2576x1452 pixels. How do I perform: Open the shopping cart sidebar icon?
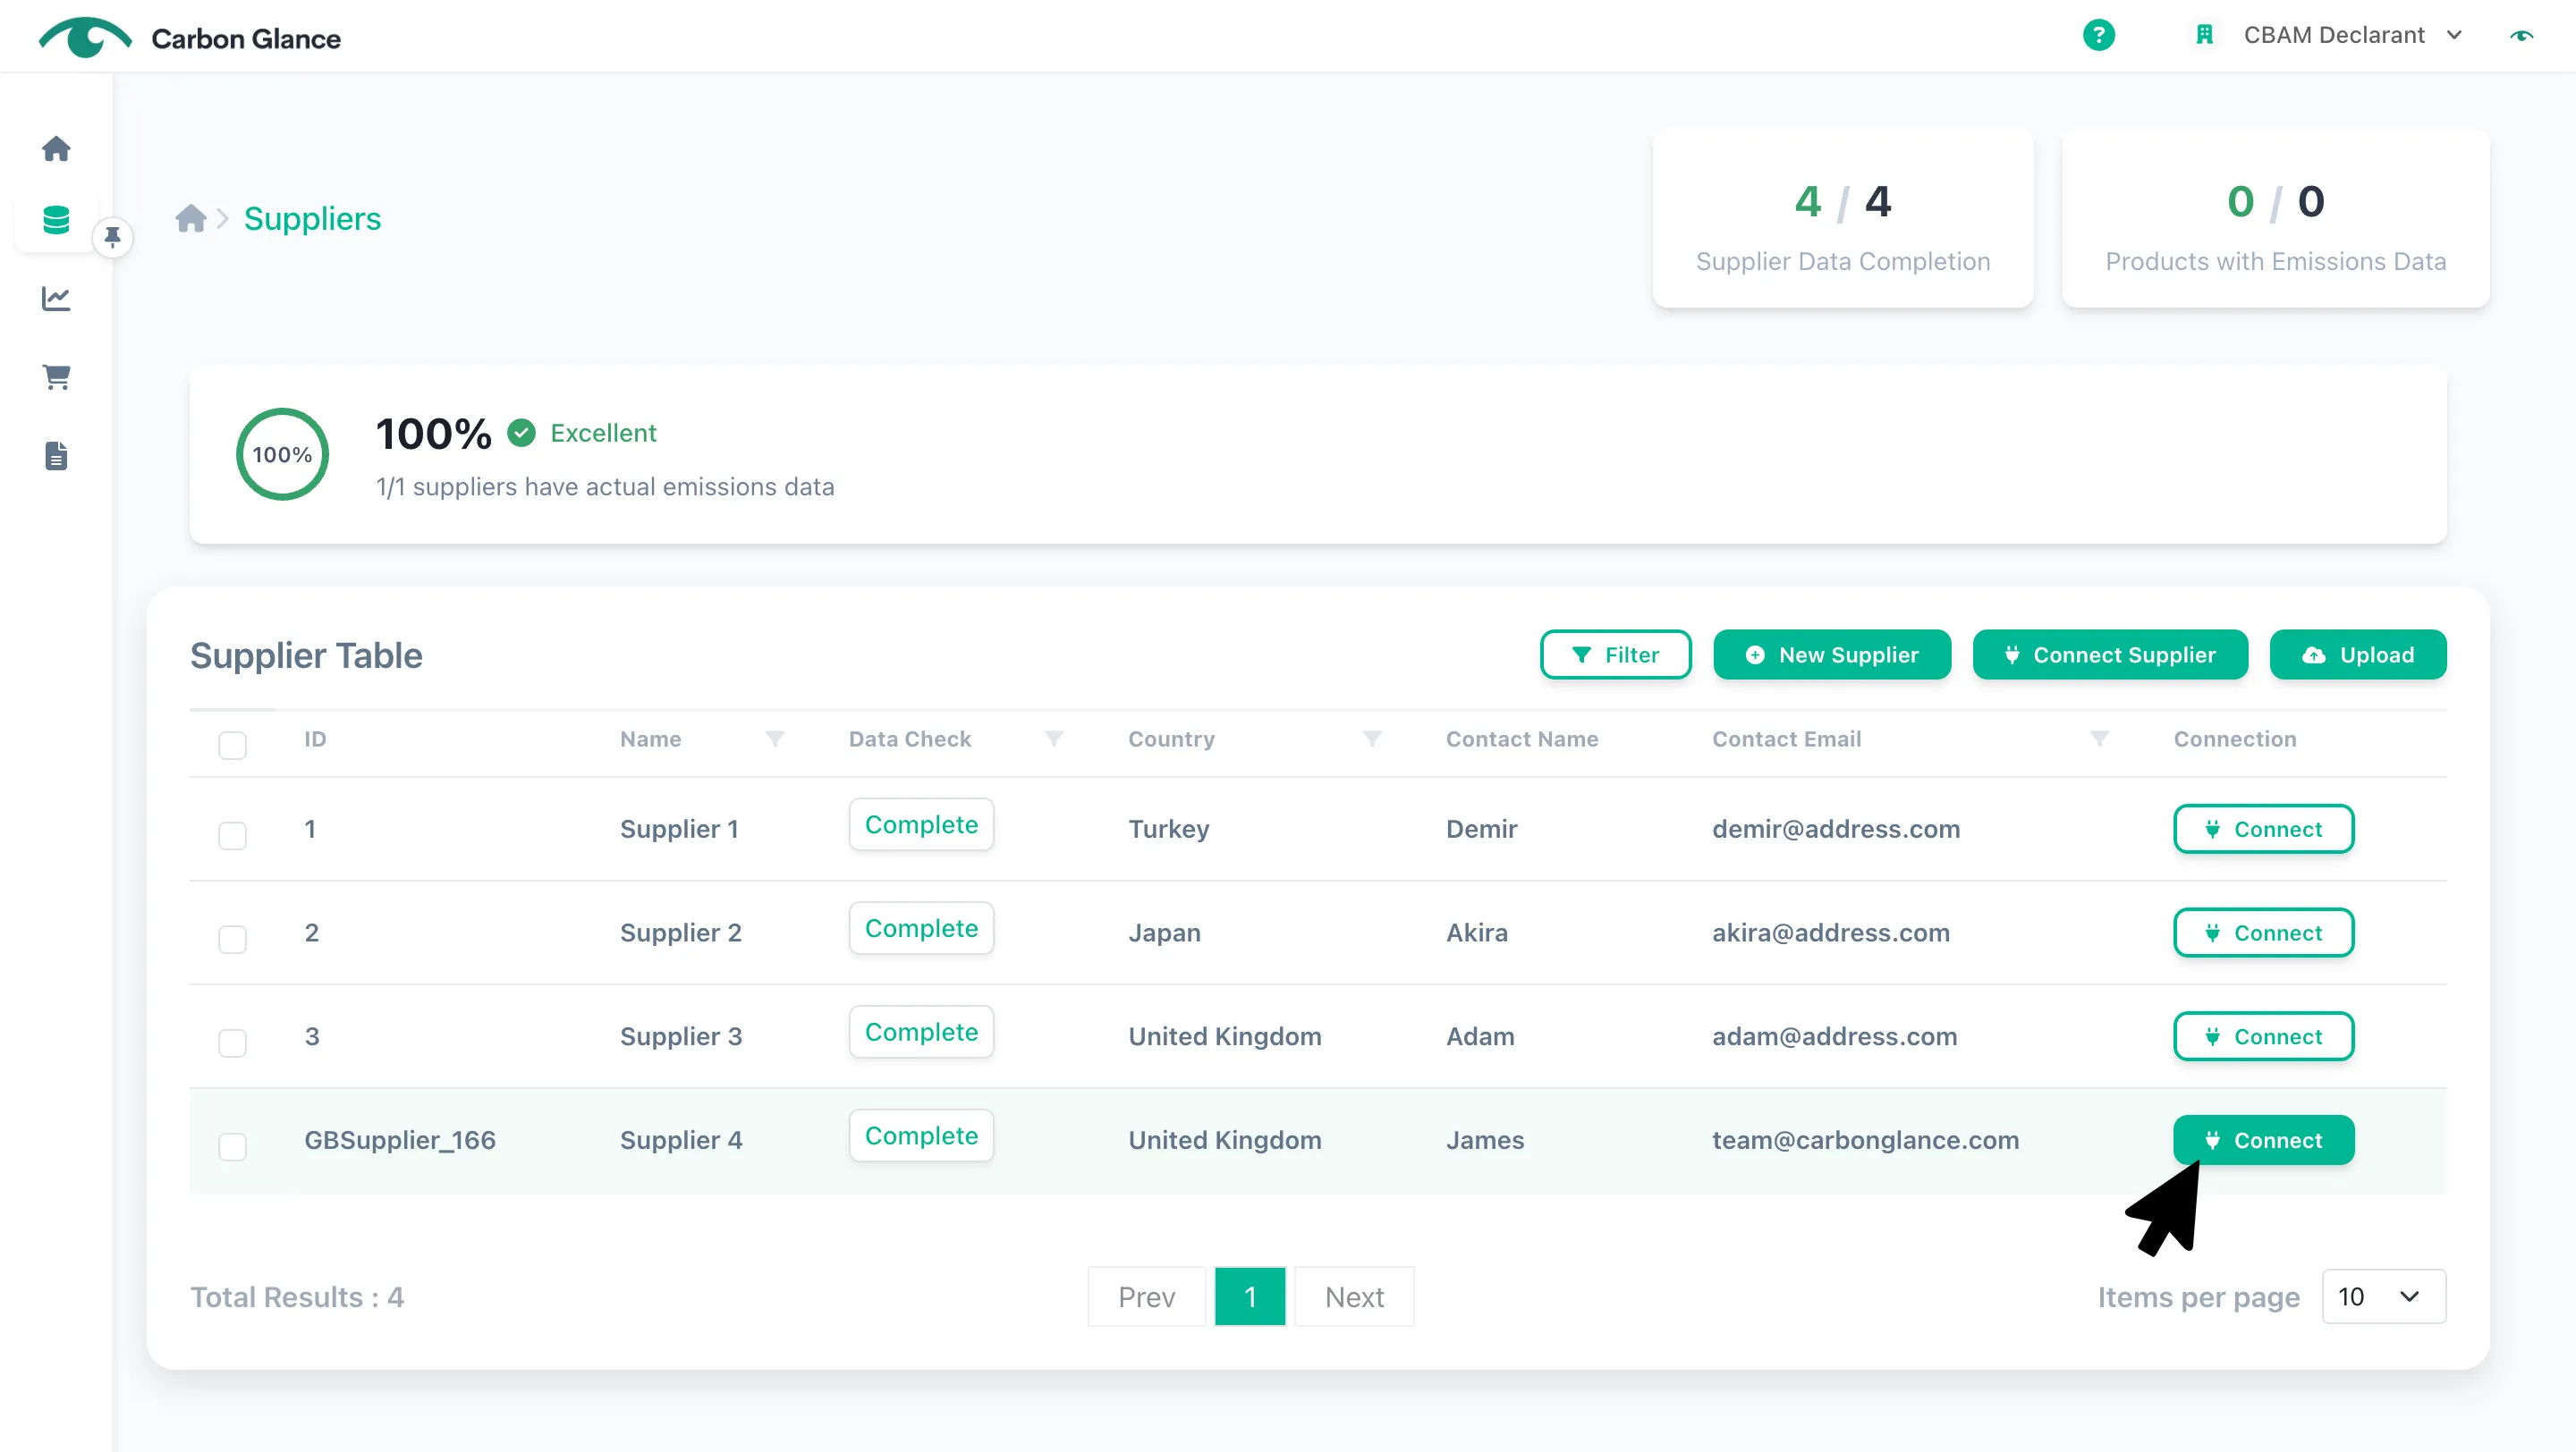56,376
